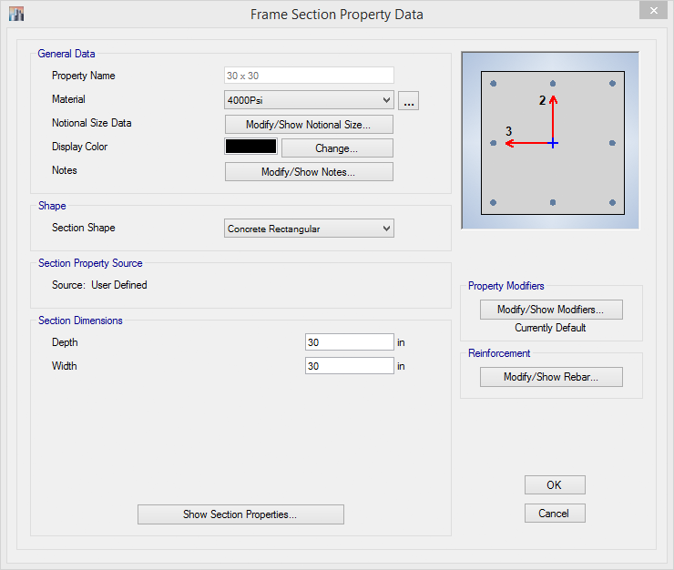The image size is (674, 570).
Task: Open Modify/Show Modifiers
Action: (x=551, y=310)
